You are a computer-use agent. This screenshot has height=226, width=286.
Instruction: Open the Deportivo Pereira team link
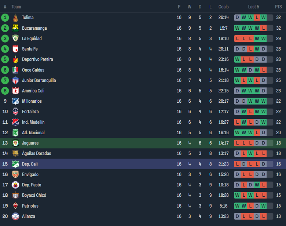(37, 59)
